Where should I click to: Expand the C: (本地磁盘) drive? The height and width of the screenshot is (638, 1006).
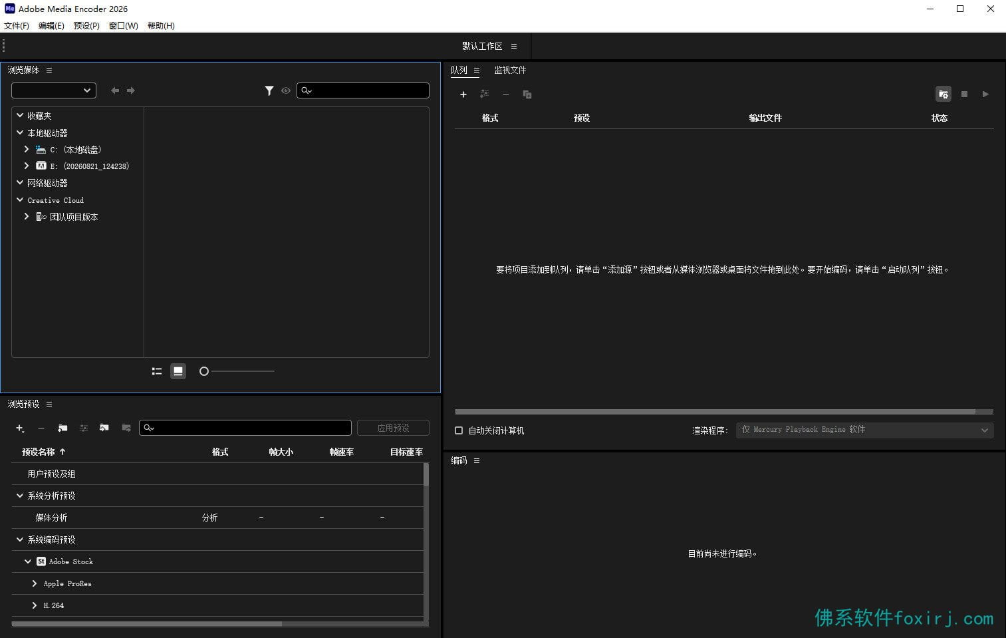coord(27,150)
